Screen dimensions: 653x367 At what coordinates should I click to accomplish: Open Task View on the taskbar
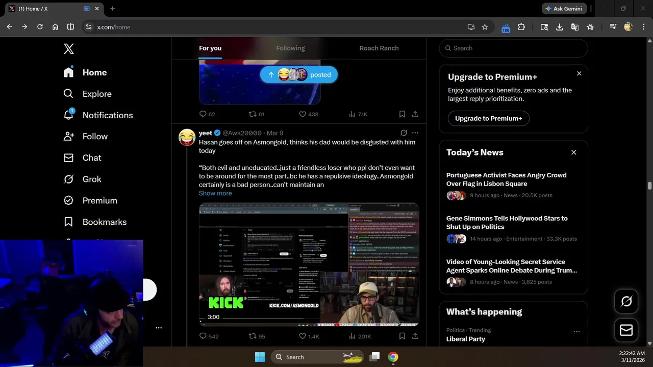[x=374, y=357]
